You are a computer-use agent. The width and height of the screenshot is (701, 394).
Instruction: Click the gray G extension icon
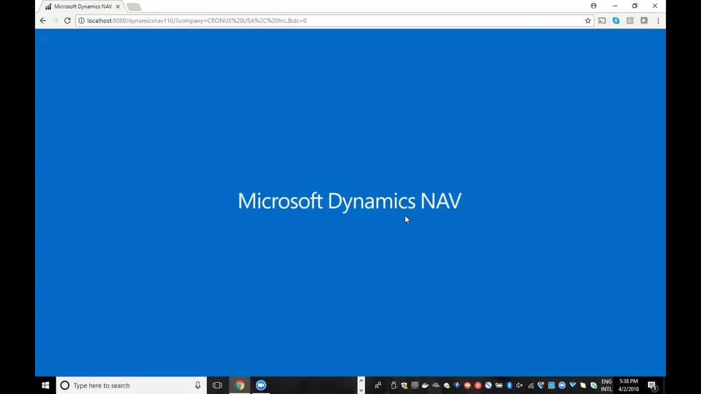point(630,21)
